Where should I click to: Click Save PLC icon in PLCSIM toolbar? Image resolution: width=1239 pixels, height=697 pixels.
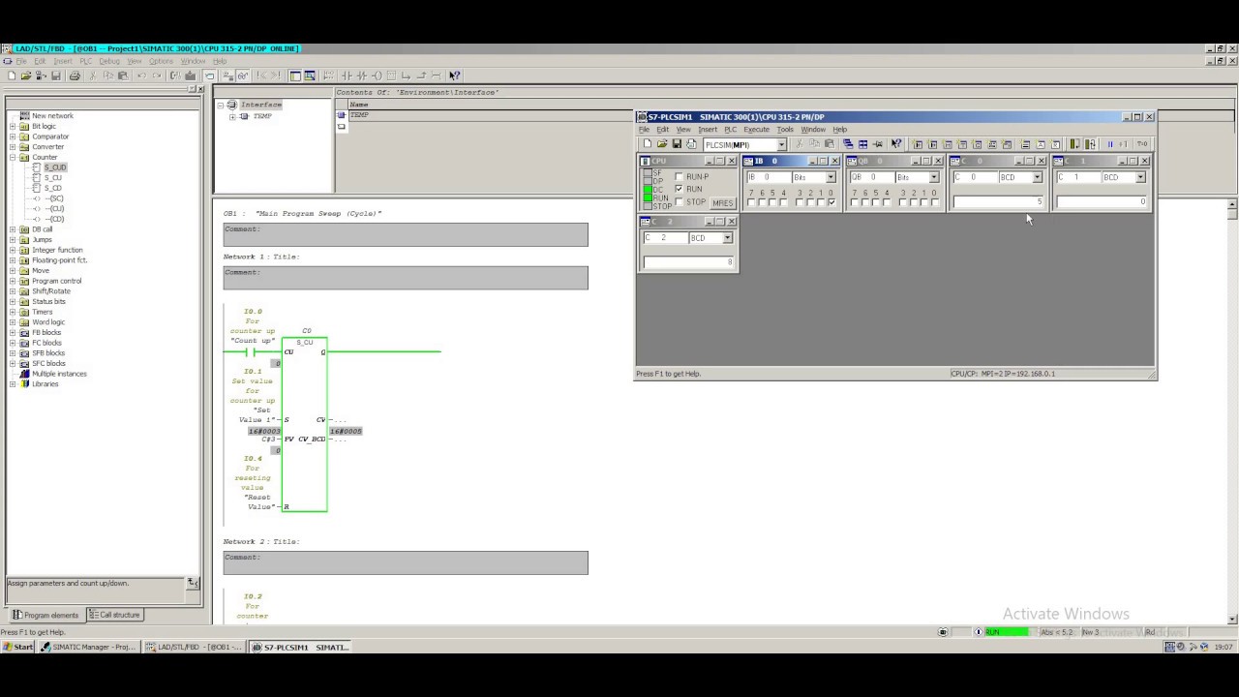pos(677,144)
